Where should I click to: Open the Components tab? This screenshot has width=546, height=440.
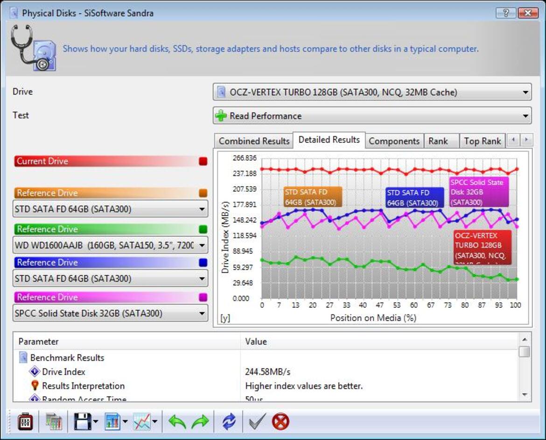point(394,141)
